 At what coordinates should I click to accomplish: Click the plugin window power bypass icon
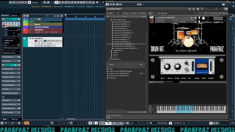click(107, 4)
